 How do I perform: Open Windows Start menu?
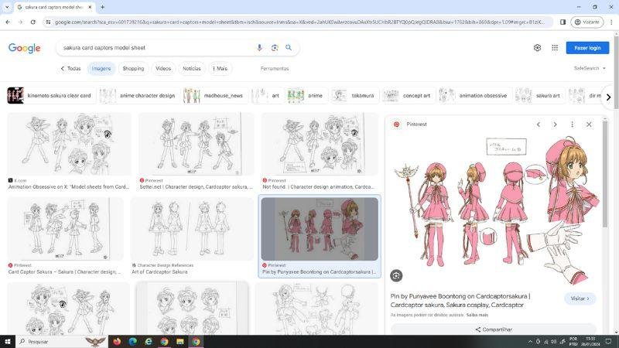[8, 342]
